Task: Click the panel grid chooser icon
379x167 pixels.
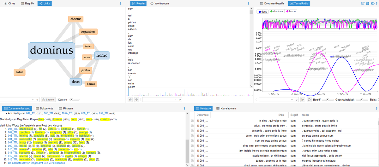Action: click(x=367, y=3)
